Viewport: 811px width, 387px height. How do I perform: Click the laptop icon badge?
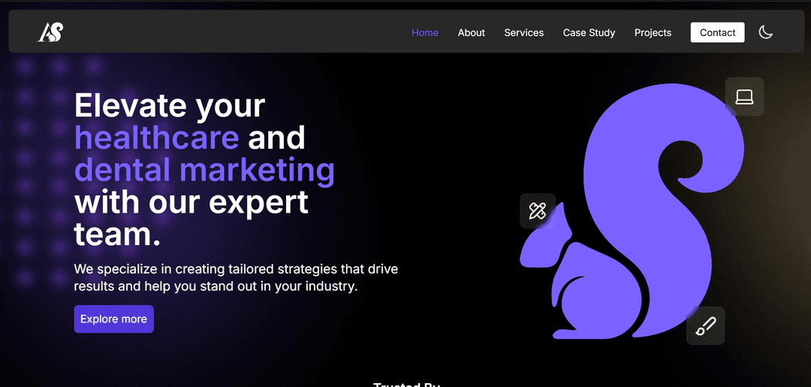pyautogui.click(x=744, y=97)
